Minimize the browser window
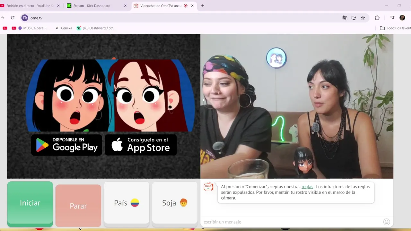This screenshot has height=231, width=411. pos(387,5)
